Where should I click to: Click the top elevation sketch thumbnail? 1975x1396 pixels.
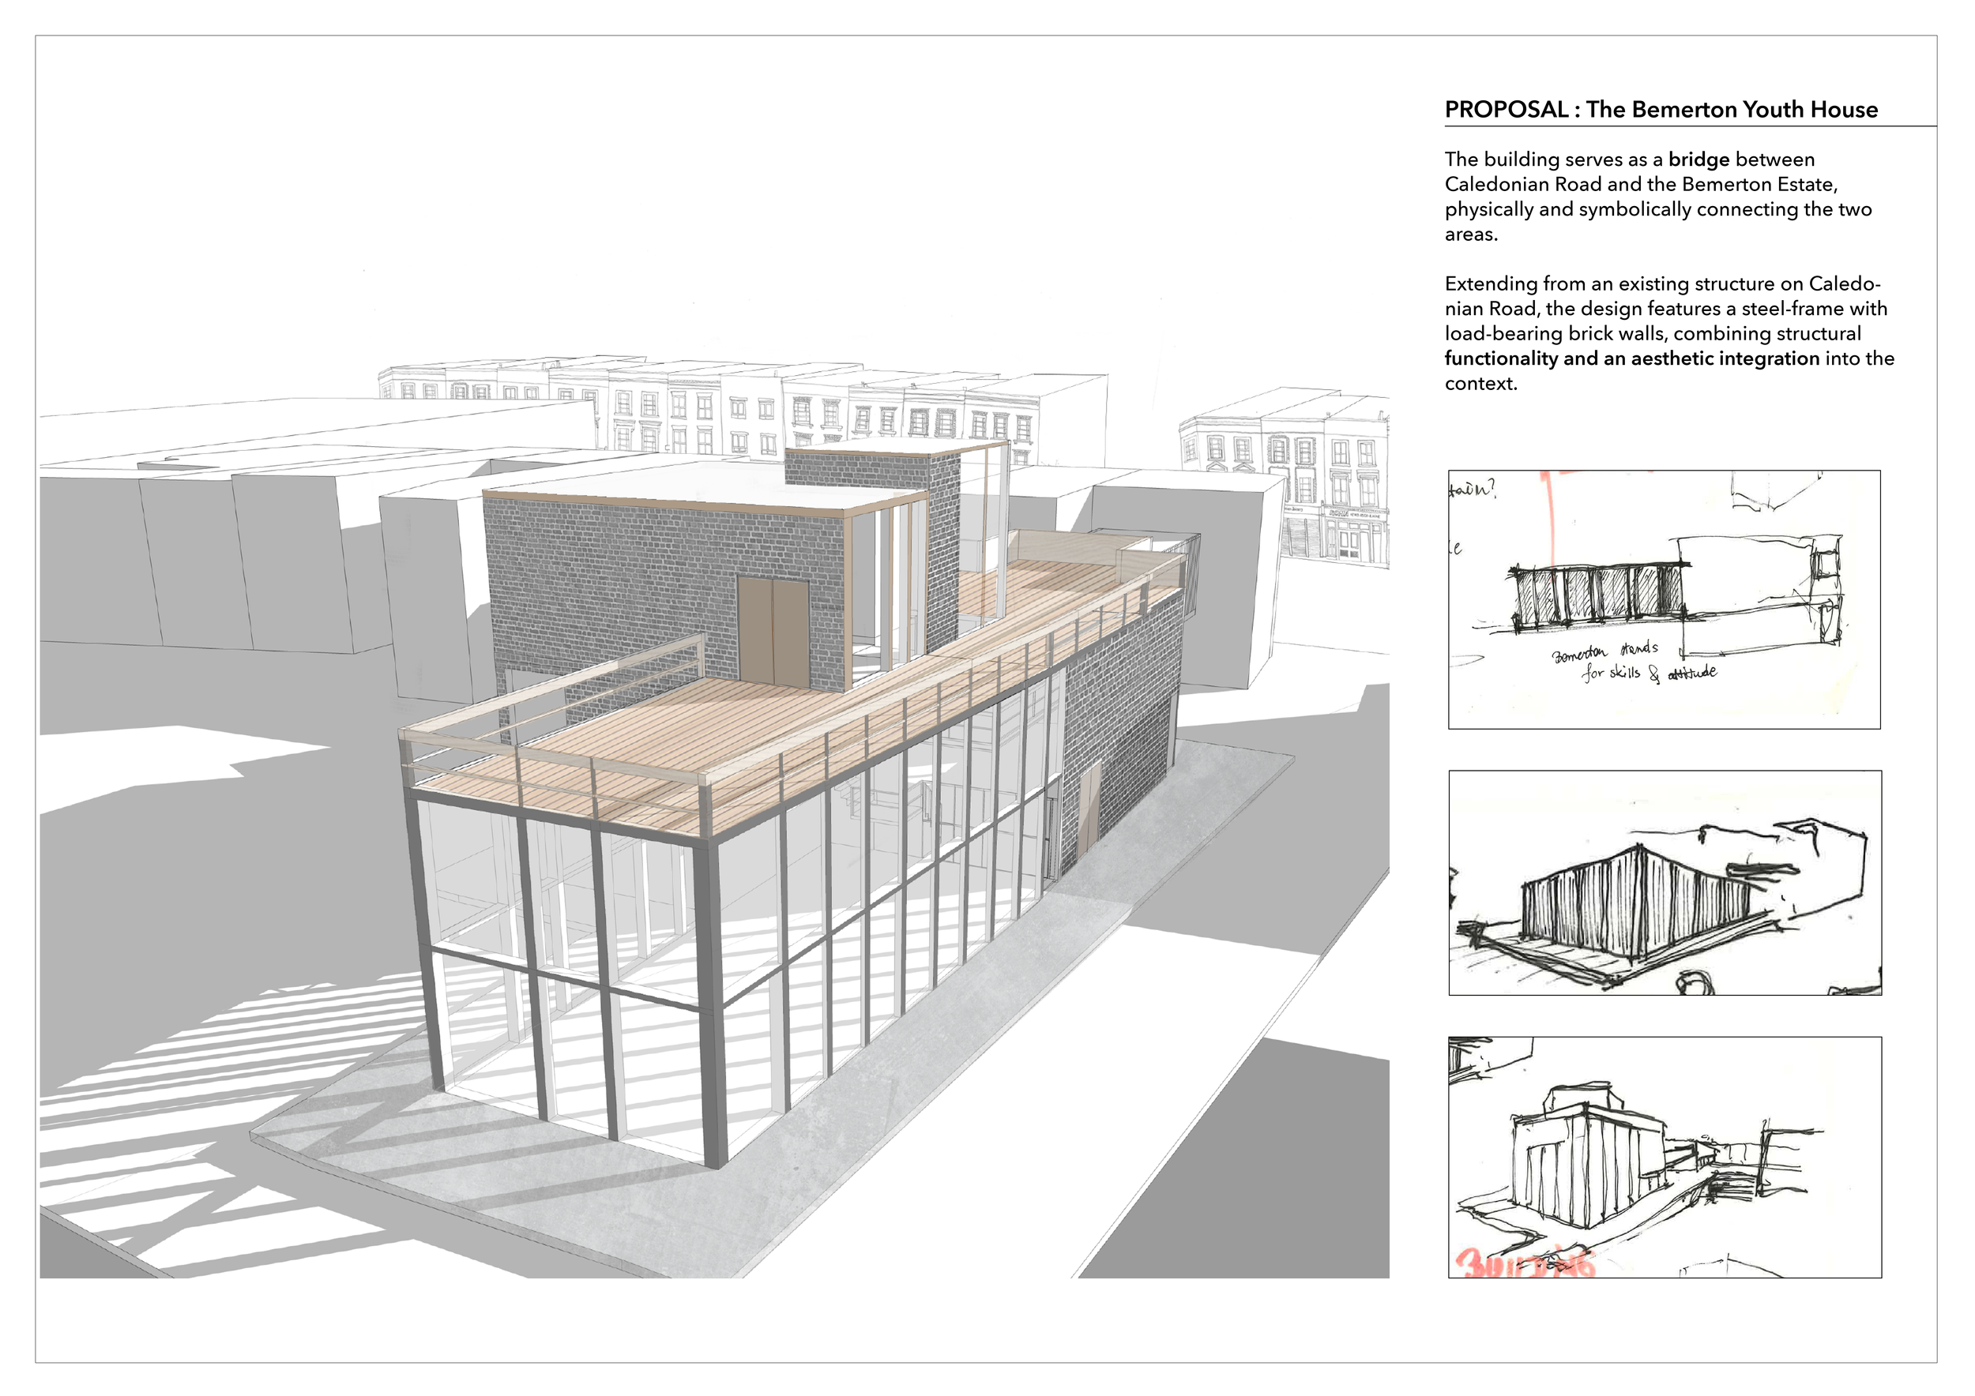coord(1664,599)
